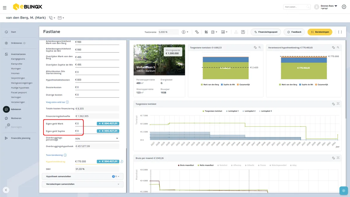The height and width of the screenshot is (197, 350).
Task: Open the settings gear in the top bar
Action: click(344, 7)
